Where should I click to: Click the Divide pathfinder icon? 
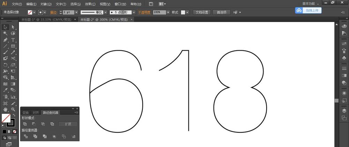click(x=26, y=136)
